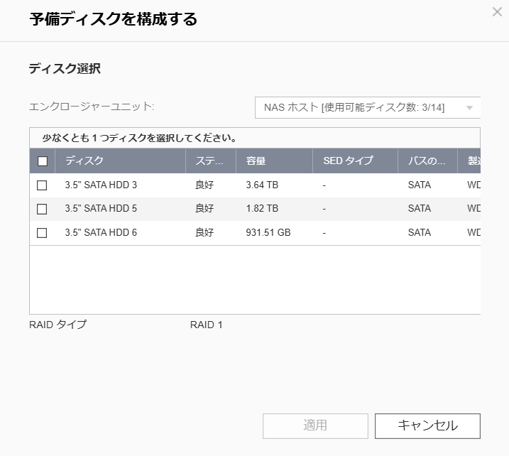Click the partially visible 製造 column header

[473, 161]
